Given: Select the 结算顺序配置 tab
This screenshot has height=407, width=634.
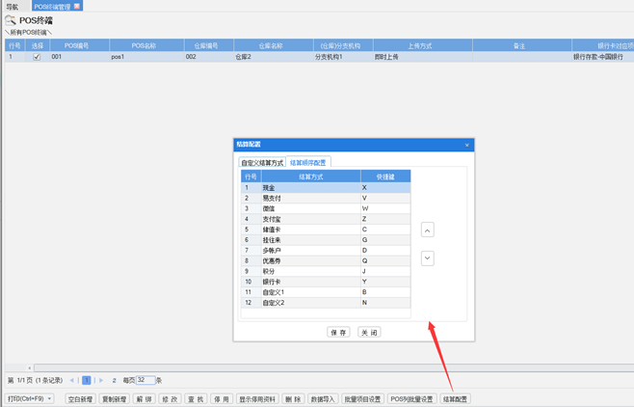Looking at the screenshot, I should pos(308,163).
